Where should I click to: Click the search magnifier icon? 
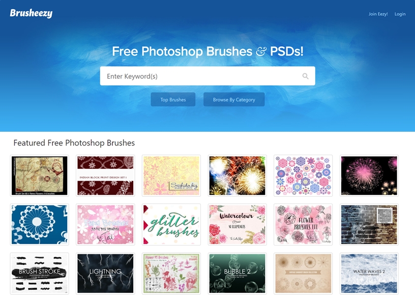[x=305, y=76]
